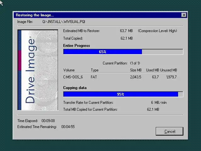Click the C:MS-DOS_6 volume entry
Screen dimensions: 201x151
73,77
